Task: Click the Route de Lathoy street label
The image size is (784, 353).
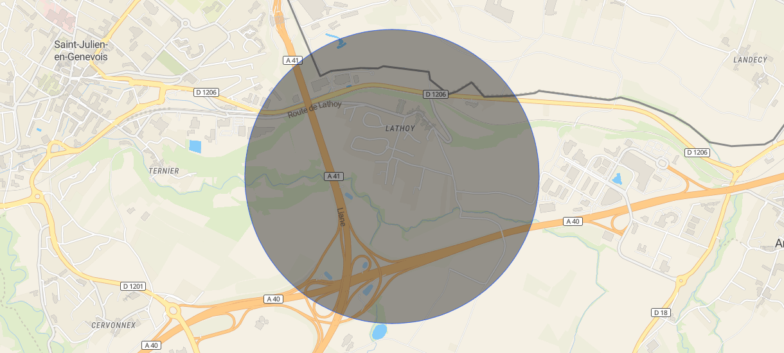Action: point(314,110)
